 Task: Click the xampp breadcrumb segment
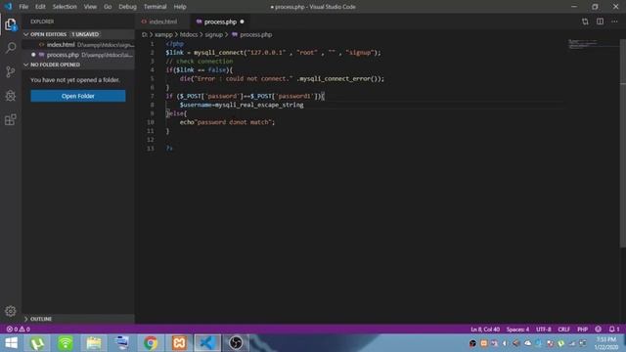(163, 35)
